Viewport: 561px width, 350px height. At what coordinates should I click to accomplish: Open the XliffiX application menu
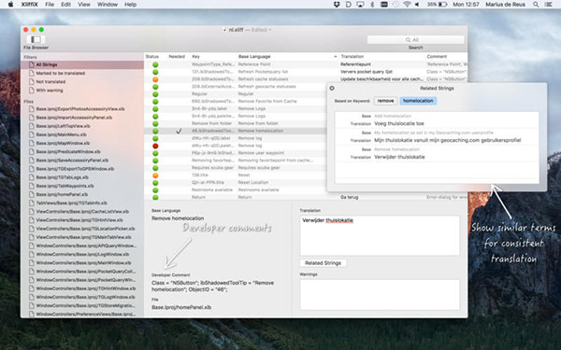coord(29,5)
